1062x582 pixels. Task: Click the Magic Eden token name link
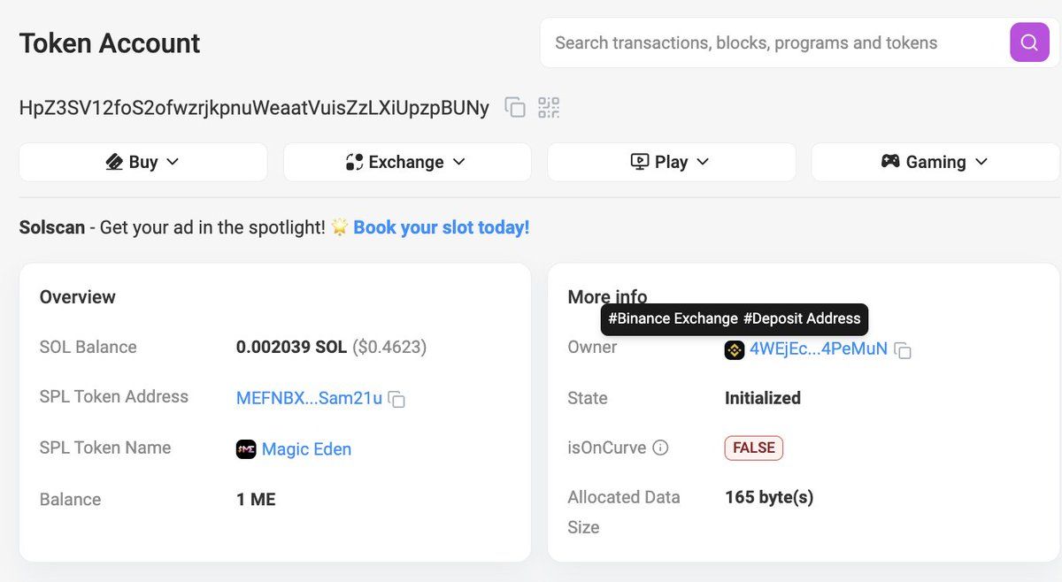click(305, 448)
